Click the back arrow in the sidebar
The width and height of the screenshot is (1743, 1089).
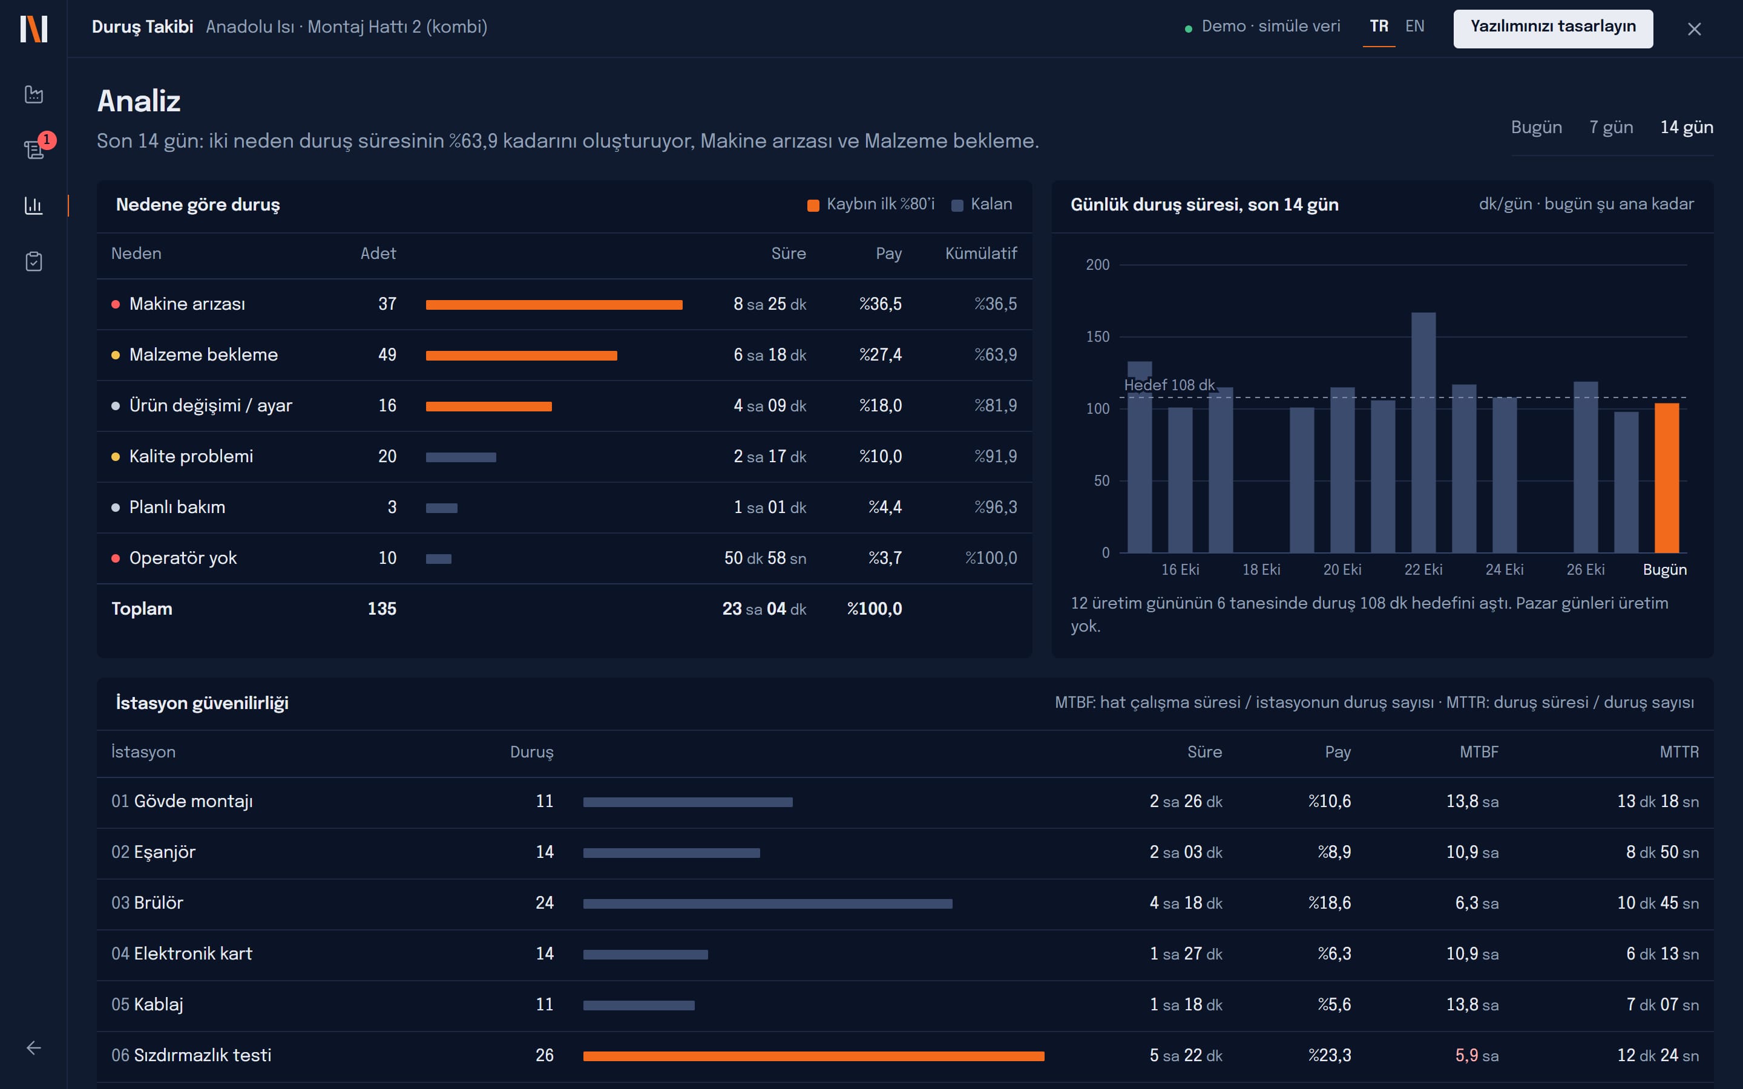tap(34, 1048)
